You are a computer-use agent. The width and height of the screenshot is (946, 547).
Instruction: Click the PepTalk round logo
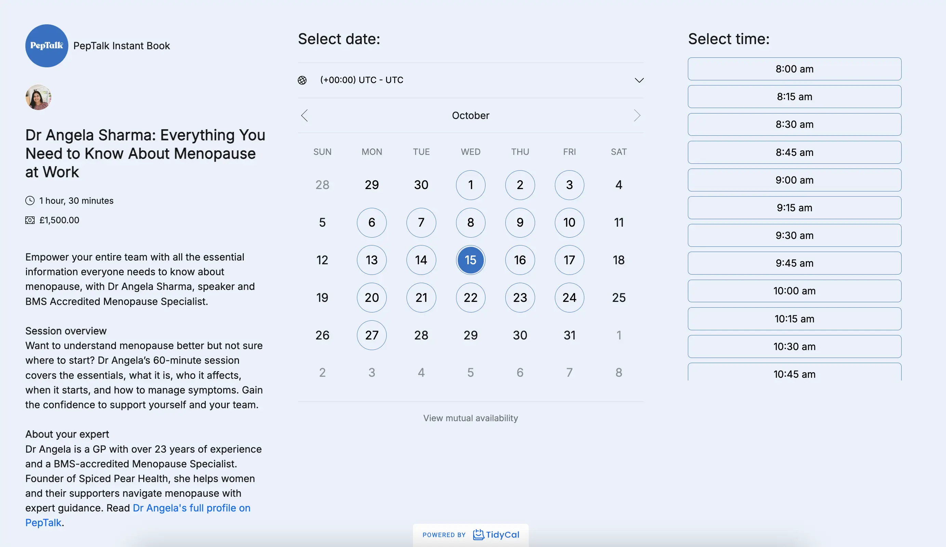[x=46, y=46]
